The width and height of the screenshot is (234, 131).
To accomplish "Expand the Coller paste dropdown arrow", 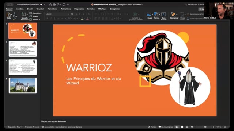I will (x=12, y=15).
